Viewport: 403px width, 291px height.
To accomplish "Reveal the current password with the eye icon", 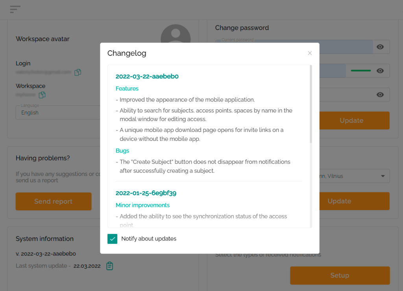I will click(x=380, y=46).
